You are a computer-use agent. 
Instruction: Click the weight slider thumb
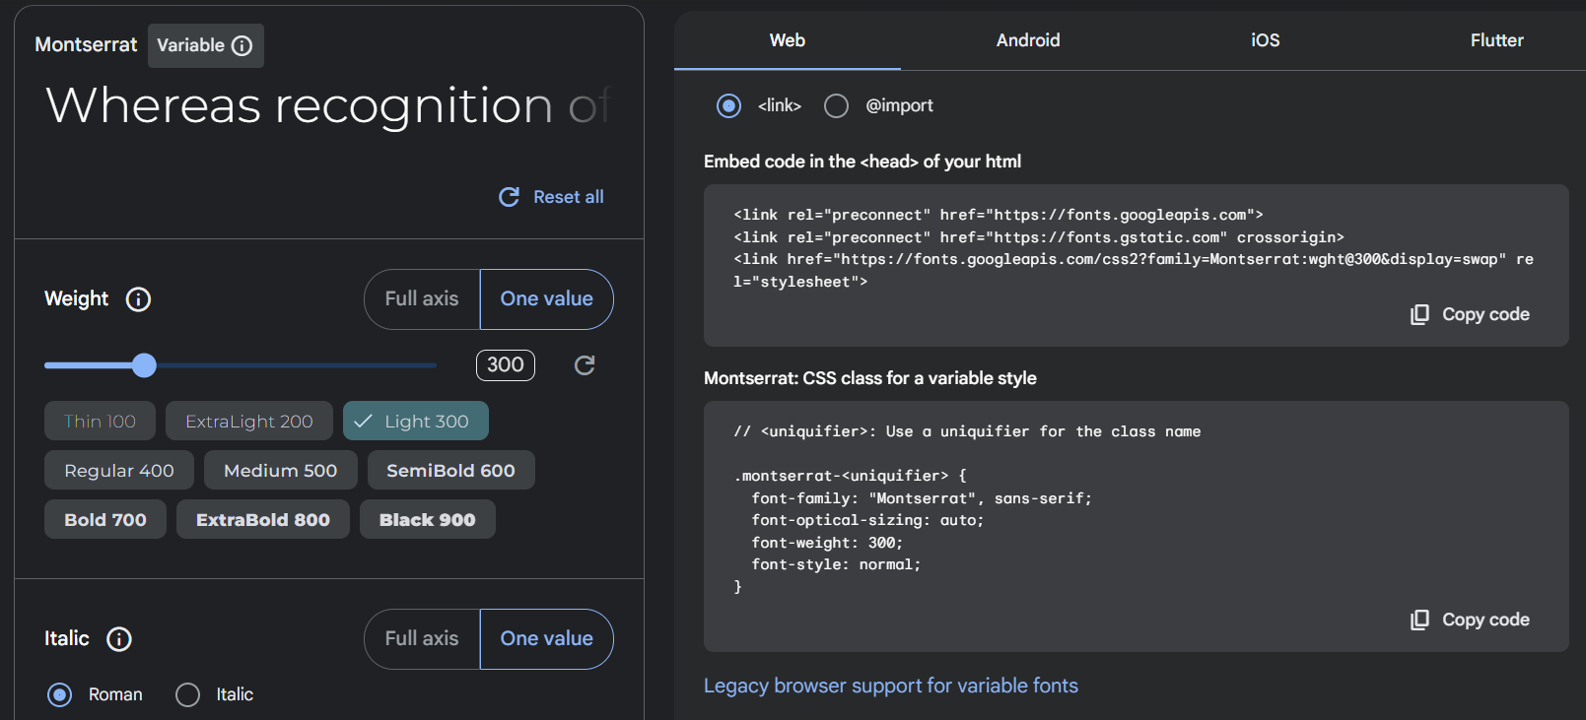144,365
